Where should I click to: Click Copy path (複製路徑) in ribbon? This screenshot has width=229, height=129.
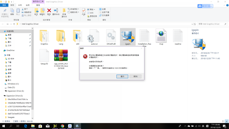point(26,12)
